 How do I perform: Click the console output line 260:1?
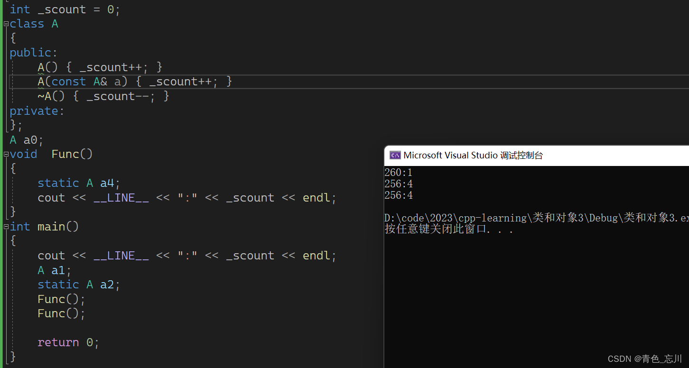[x=399, y=173]
